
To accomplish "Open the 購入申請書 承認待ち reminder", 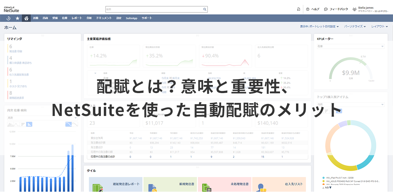I will 20,63.
